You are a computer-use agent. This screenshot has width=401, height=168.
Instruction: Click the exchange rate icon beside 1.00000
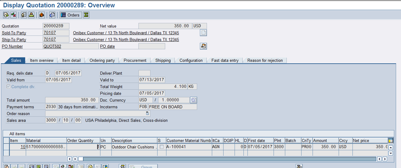pos(193,100)
